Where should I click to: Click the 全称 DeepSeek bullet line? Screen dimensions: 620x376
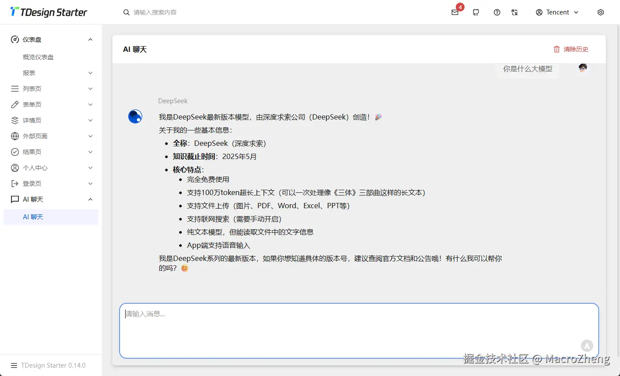[x=220, y=143]
